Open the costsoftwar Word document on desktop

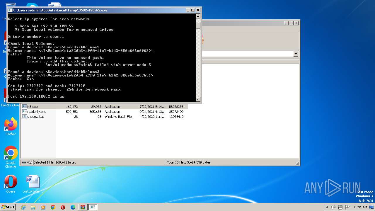(x=33, y=184)
